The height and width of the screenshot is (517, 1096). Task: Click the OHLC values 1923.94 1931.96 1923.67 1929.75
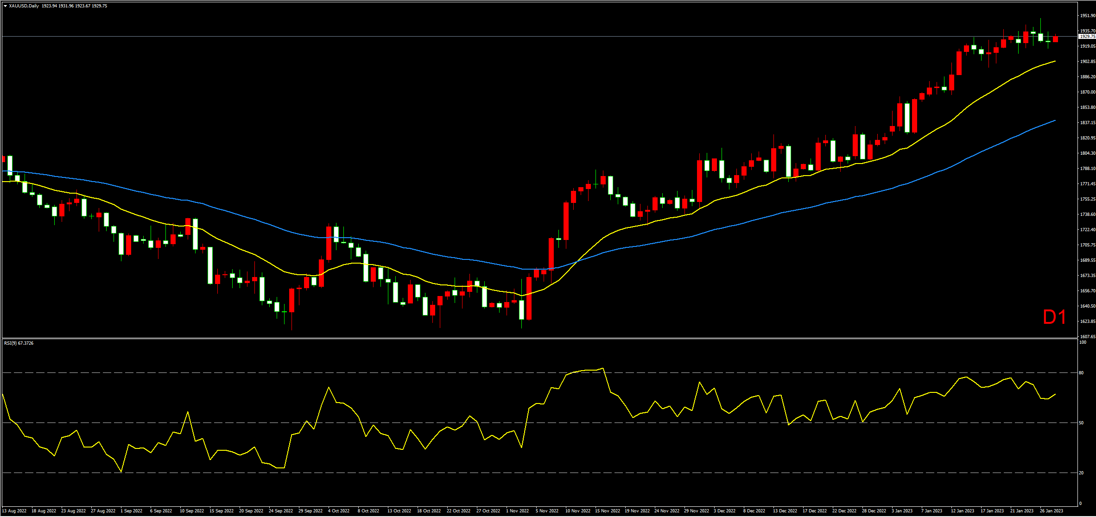pyautogui.click(x=74, y=6)
